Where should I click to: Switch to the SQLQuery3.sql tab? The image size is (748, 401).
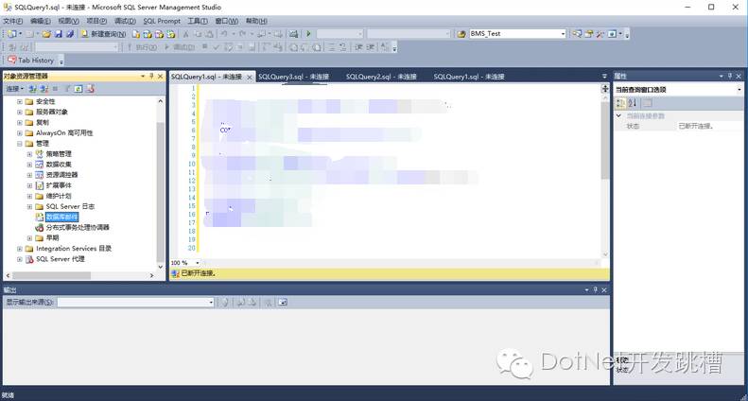[293, 77]
